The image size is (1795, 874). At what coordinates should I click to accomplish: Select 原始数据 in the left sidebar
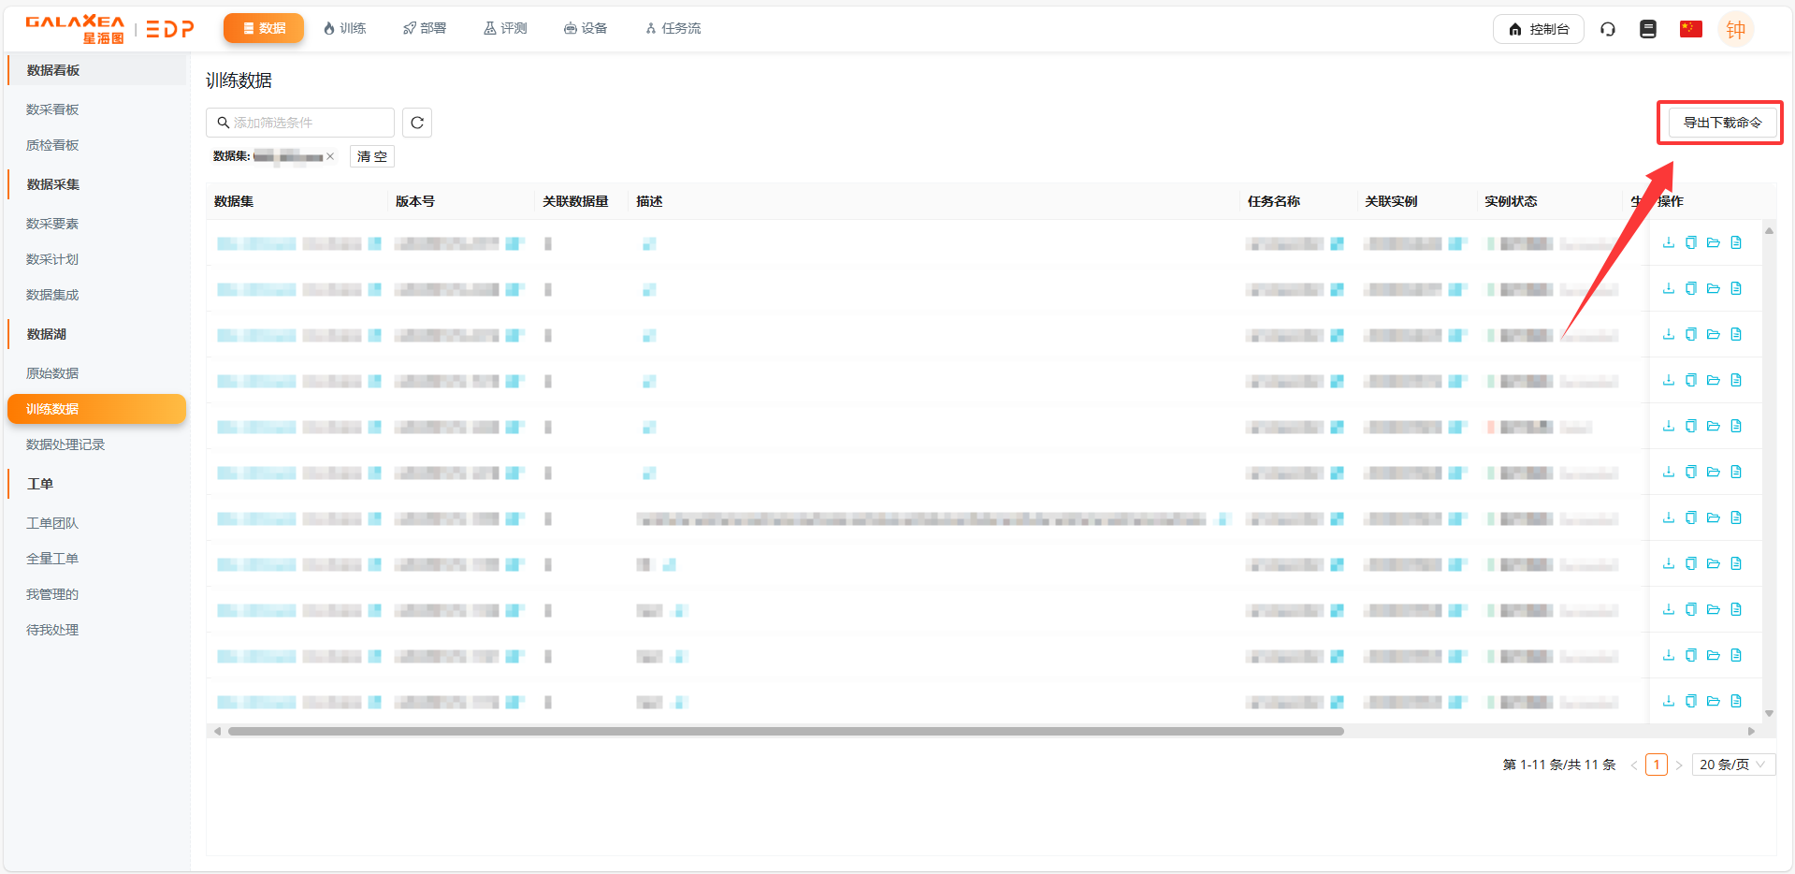52,373
